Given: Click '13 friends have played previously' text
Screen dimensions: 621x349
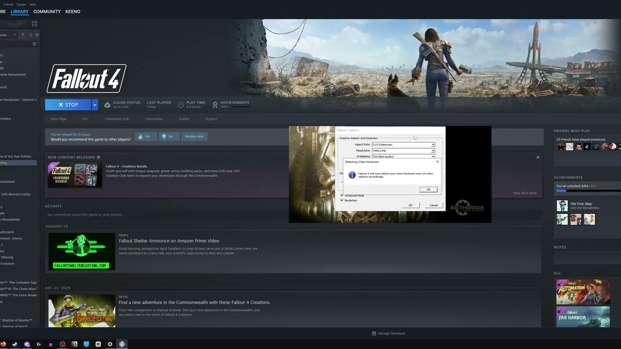Looking at the screenshot, I should (581, 140).
